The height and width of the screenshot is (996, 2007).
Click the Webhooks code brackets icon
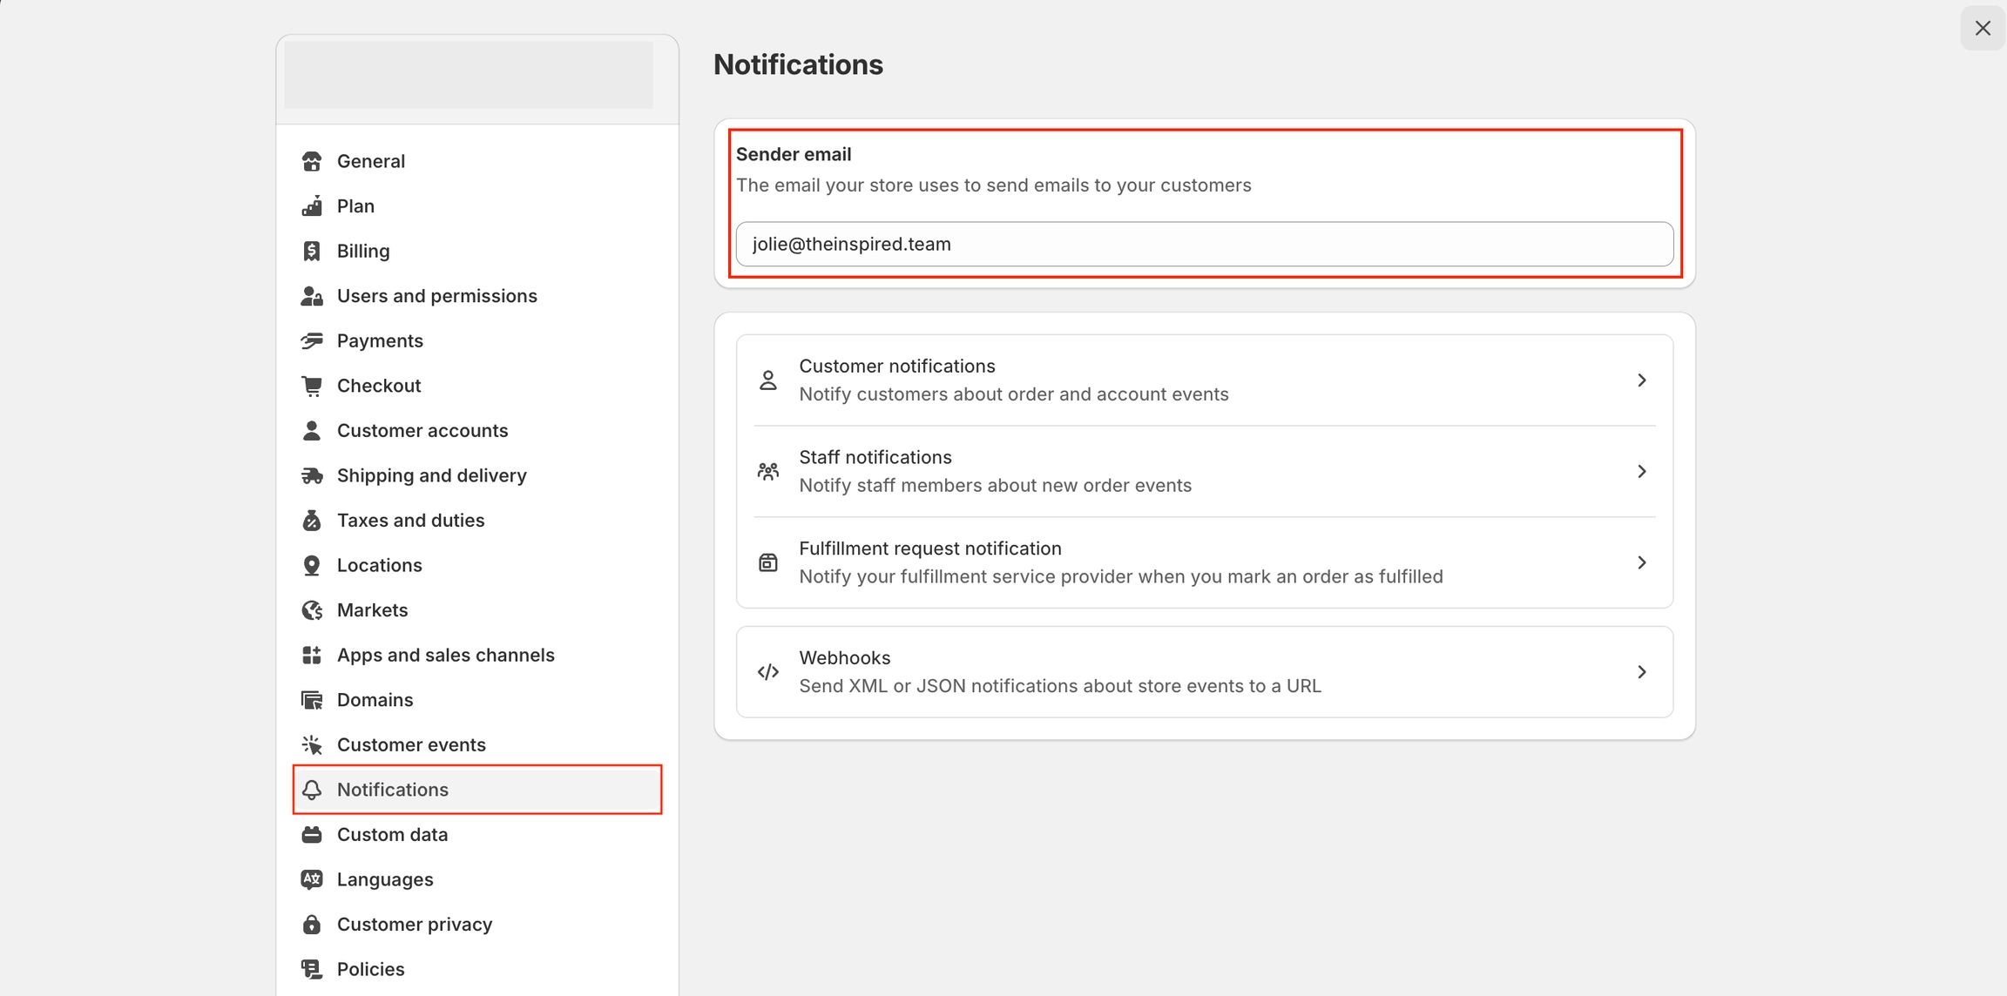(767, 672)
